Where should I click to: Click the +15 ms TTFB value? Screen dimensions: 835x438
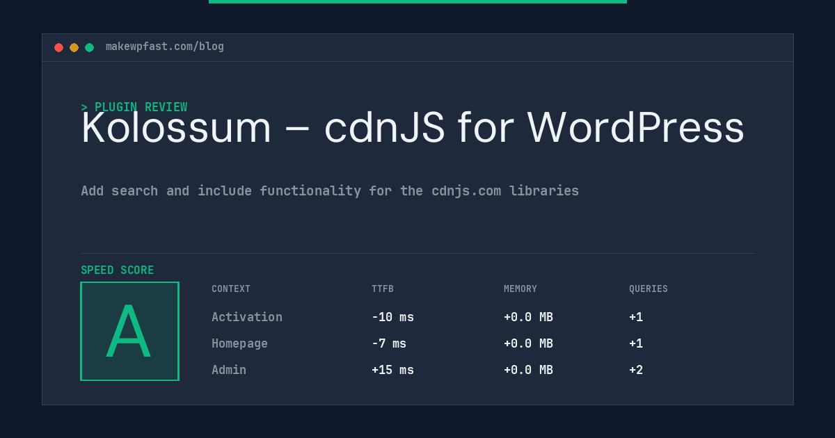[x=392, y=370]
